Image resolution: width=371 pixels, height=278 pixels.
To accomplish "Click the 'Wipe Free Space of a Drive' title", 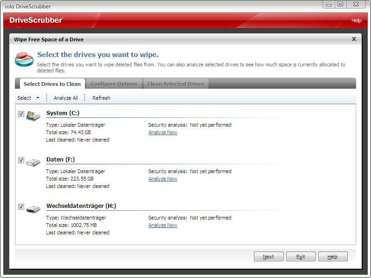I will click(49, 39).
